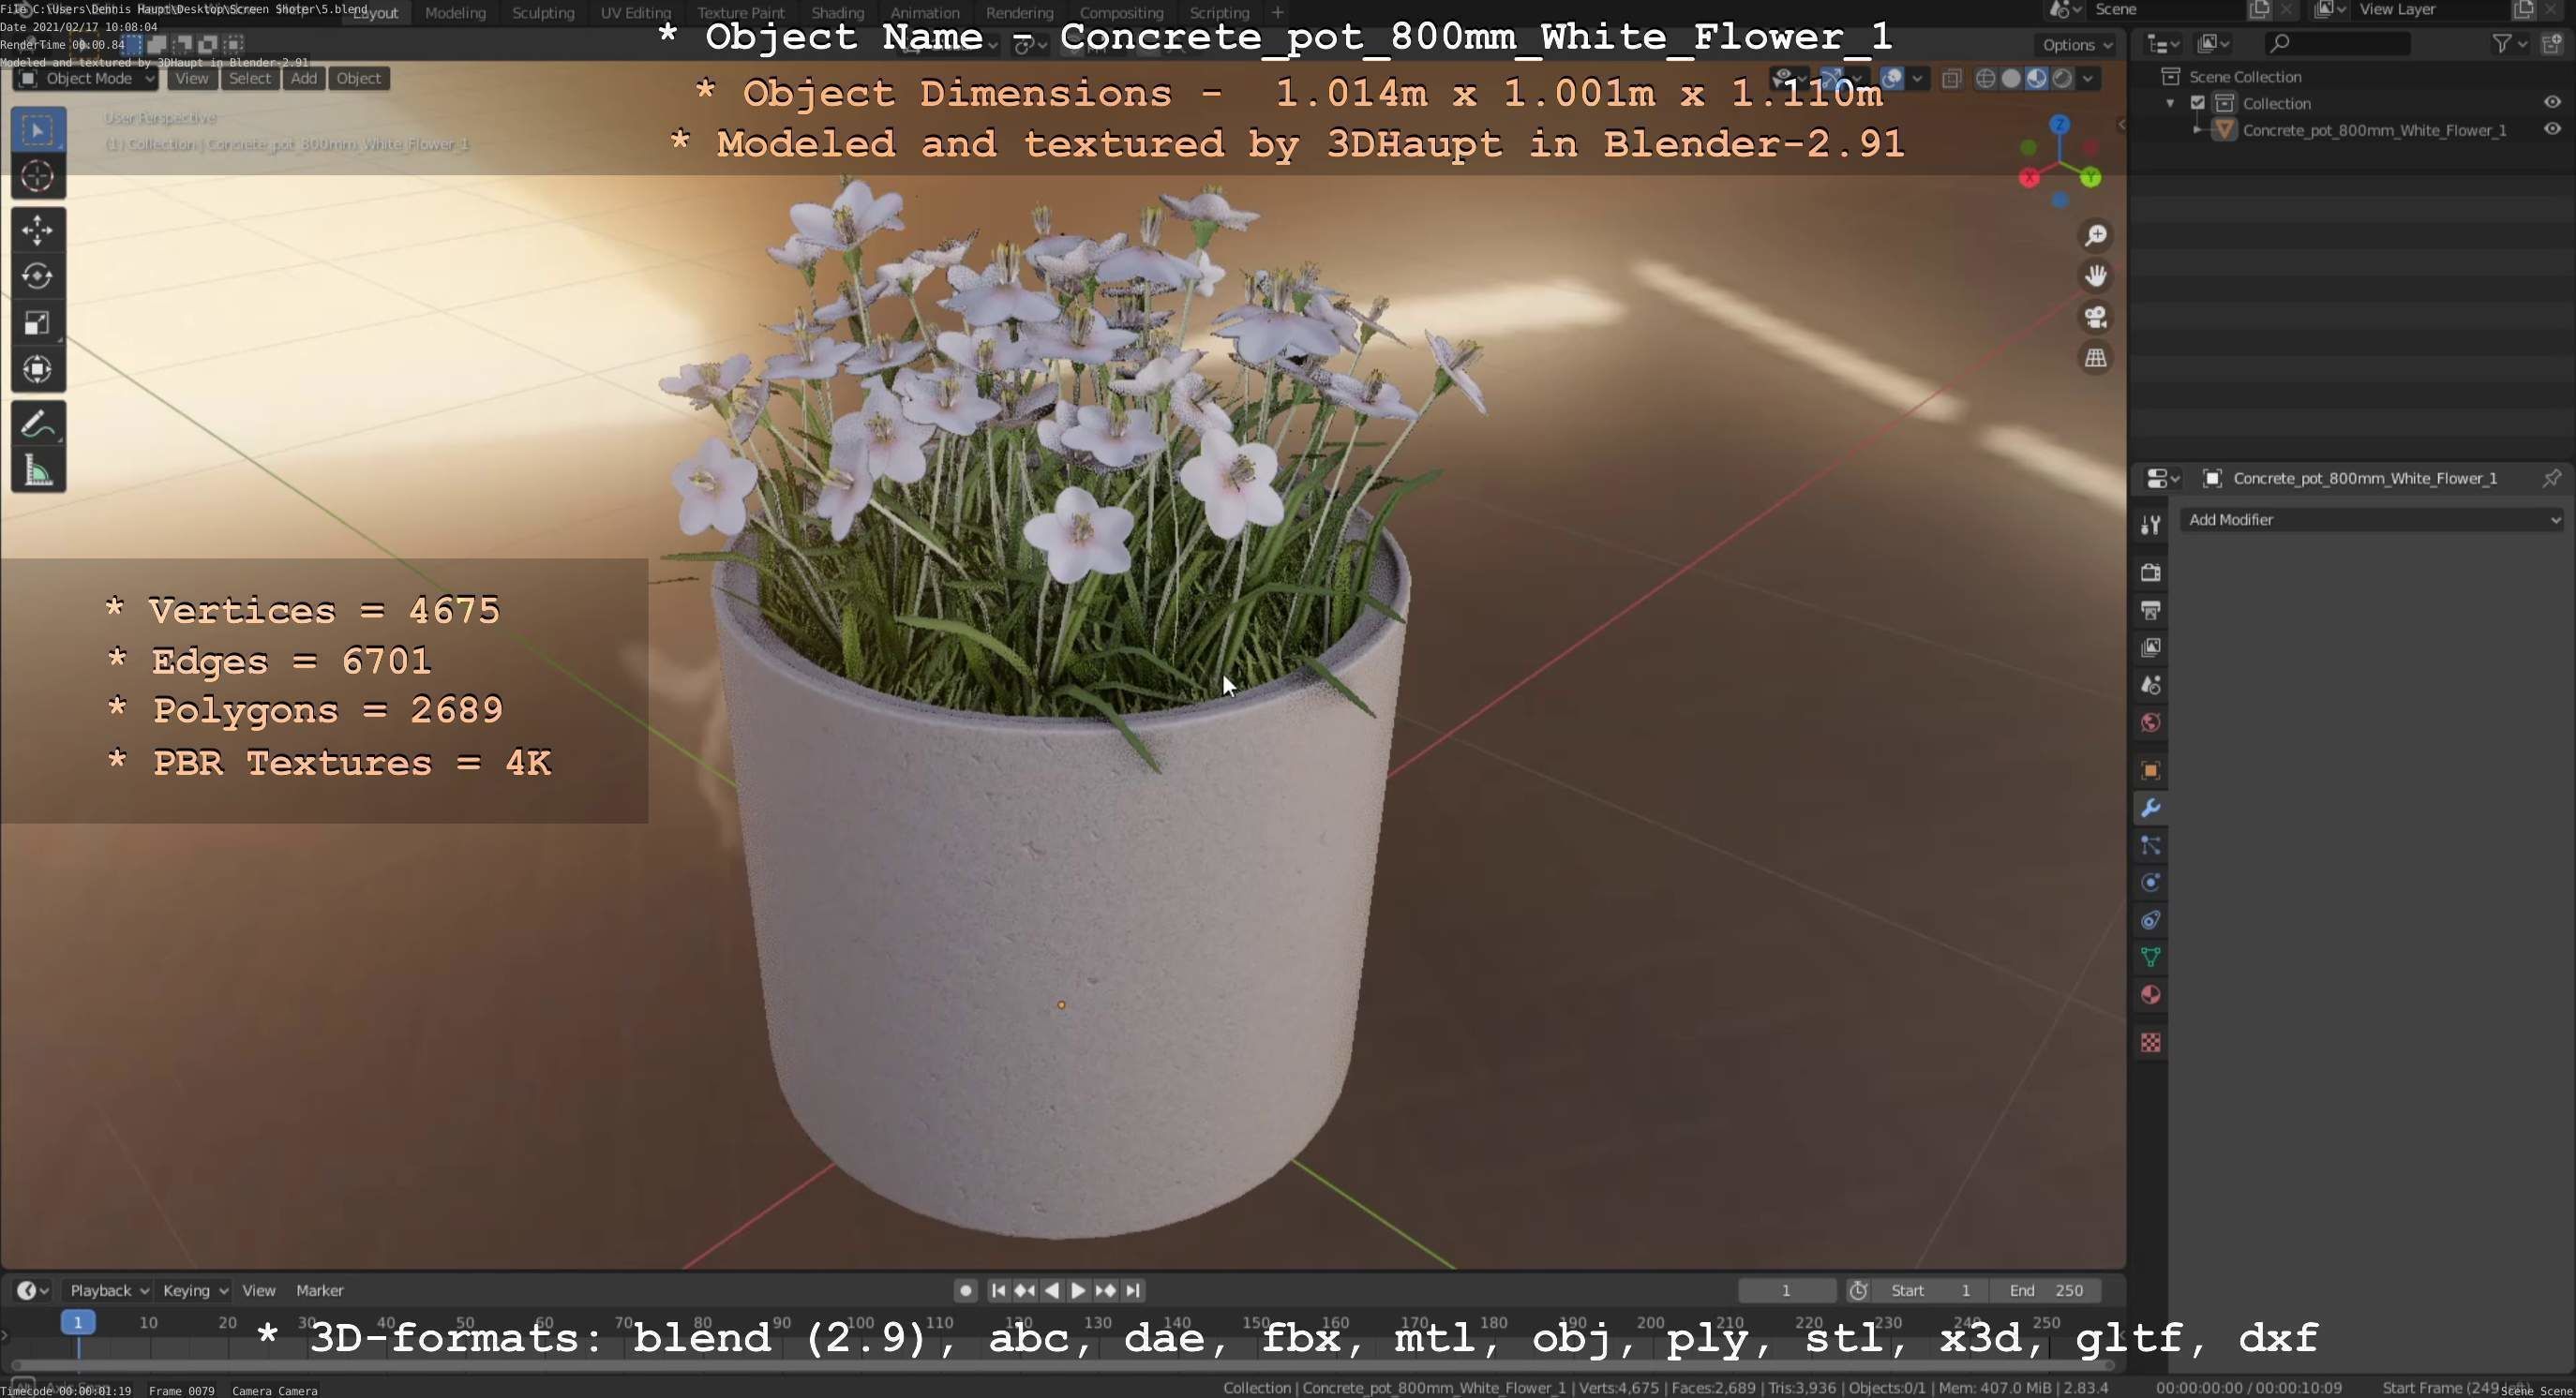The height and width of the screenshot is (1398, 2576).
Task: Play the animation forward
Action: tap(1078, 1290)
